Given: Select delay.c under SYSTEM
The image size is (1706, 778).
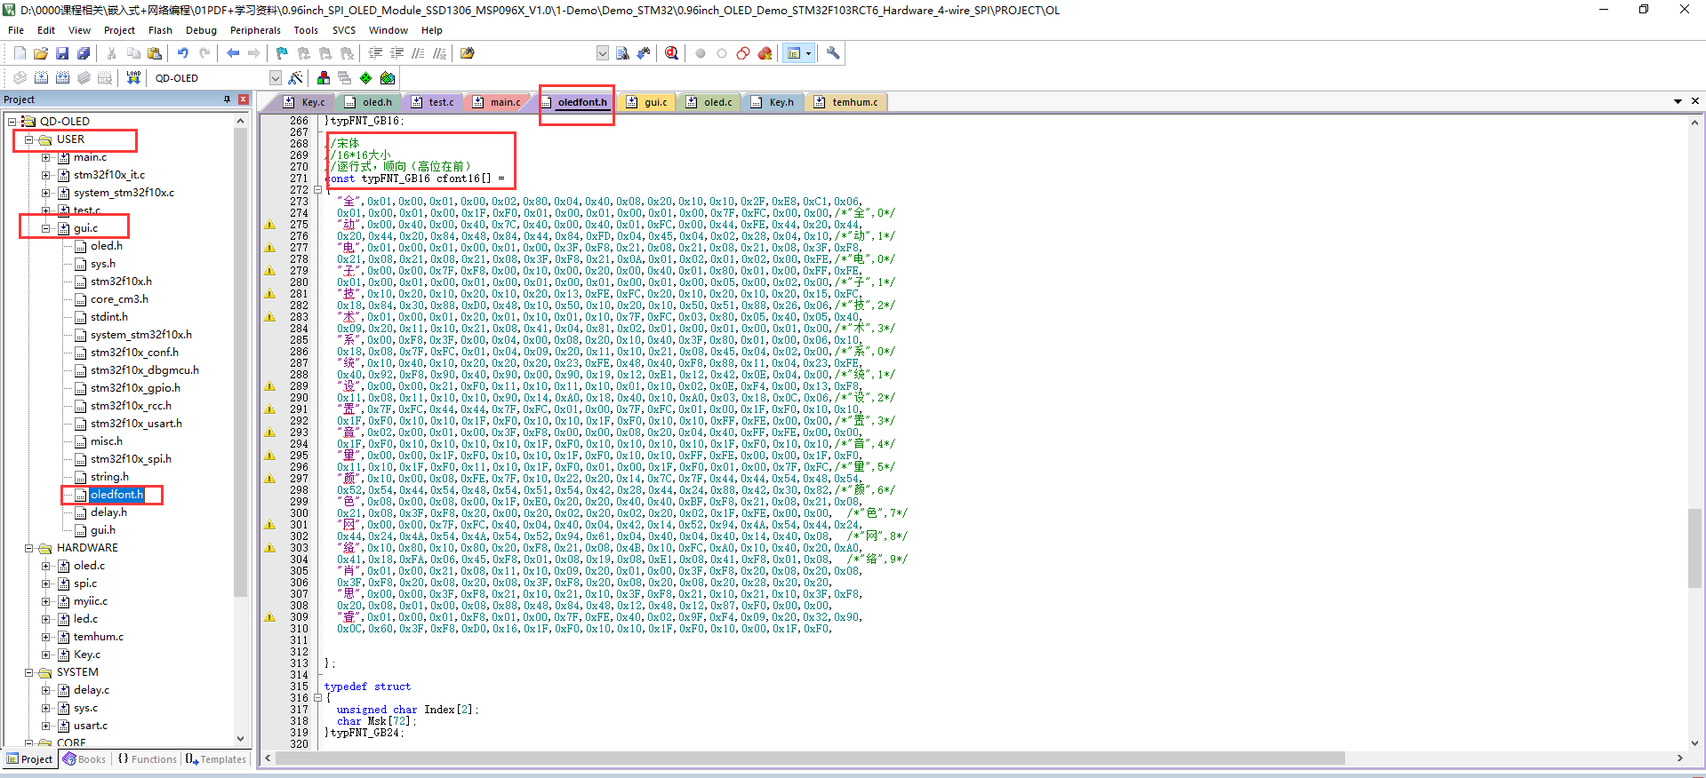Looking at the screenshot, I should tap(92, 690).
